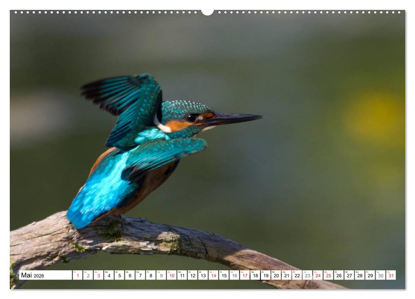
Task: Select the Monday 25 holiday cell
Action: coord(329,276)
